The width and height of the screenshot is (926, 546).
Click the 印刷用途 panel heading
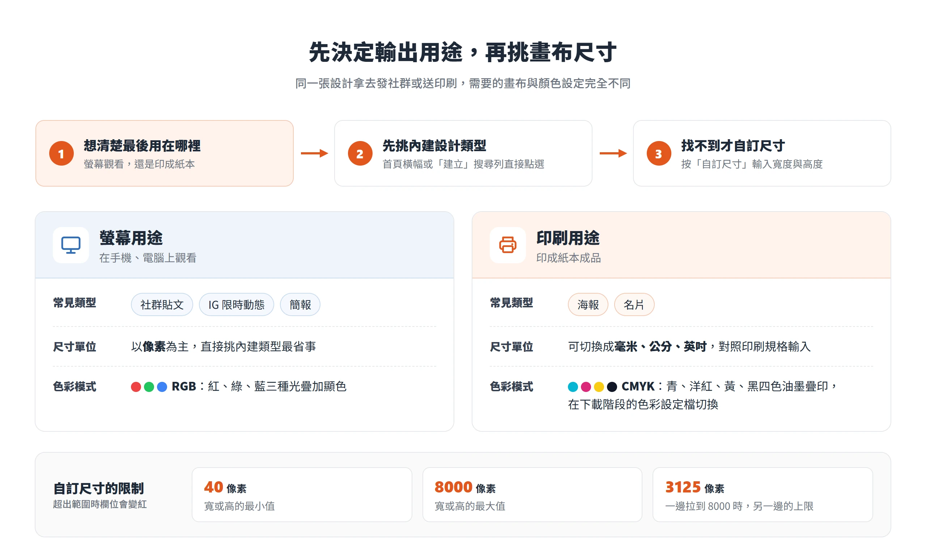coord(568,238)
